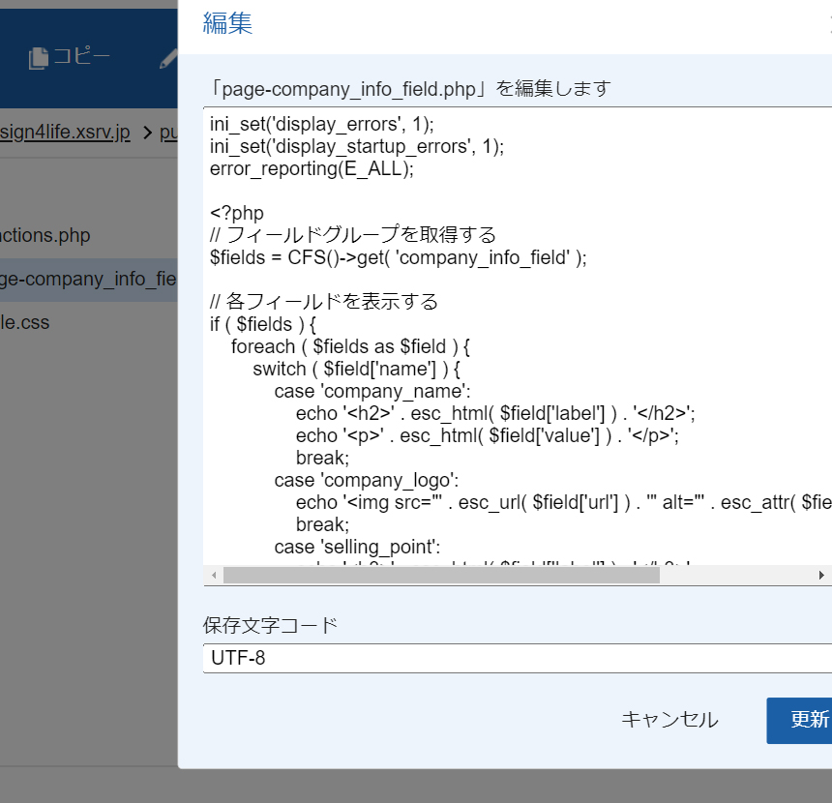Click the 編集 dialog title
832x803 pixels.
click(x=227, y=23)
